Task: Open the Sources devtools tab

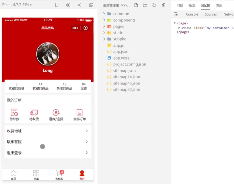Action: tap(211, 14)
